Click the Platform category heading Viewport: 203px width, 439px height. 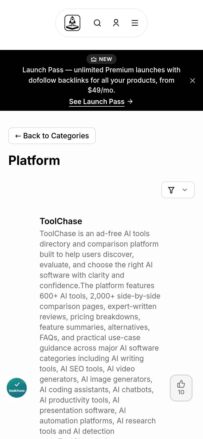pyautogui.click(x=34, y=160)
